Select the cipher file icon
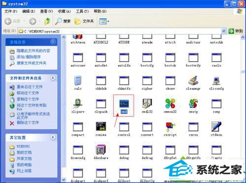 click(147, 81)
